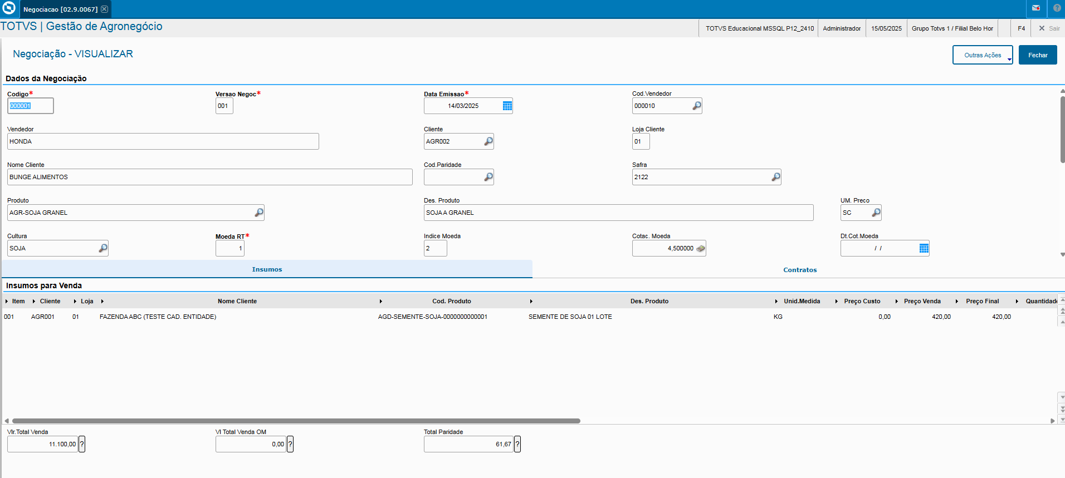
Task: Open the Dt.Cot.Moeda calendar picker
Action: coord(924,248)
